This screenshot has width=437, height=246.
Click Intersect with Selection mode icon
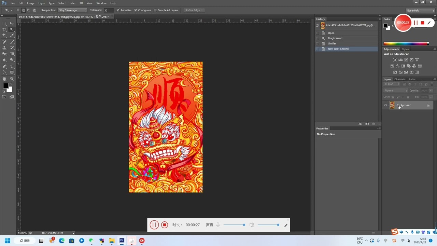pos(34,10)
